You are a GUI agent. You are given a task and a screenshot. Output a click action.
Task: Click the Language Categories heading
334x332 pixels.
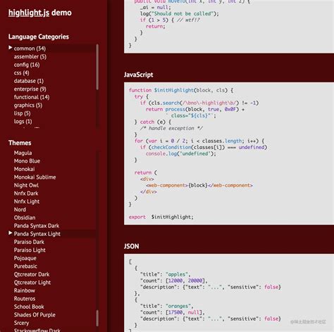tap(39, 37)
